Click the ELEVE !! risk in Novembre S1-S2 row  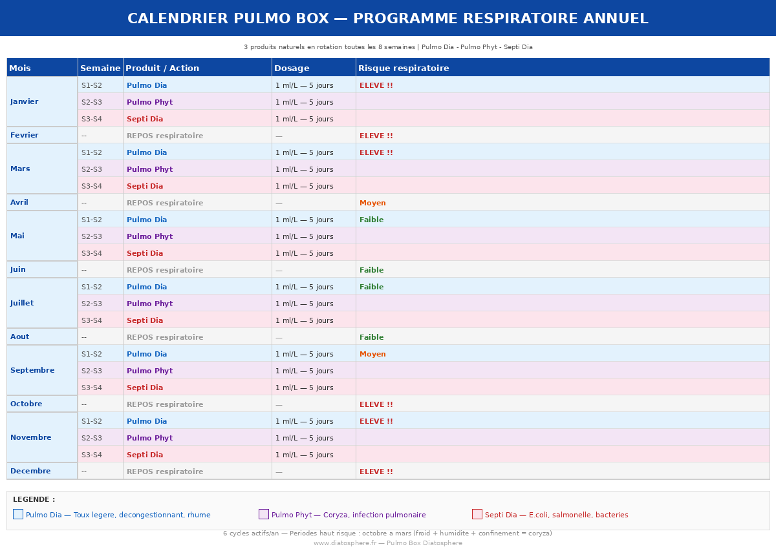tap(376, 421)
